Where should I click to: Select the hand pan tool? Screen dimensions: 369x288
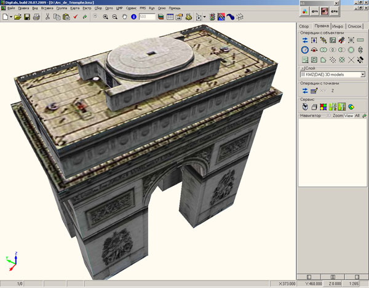124,17
